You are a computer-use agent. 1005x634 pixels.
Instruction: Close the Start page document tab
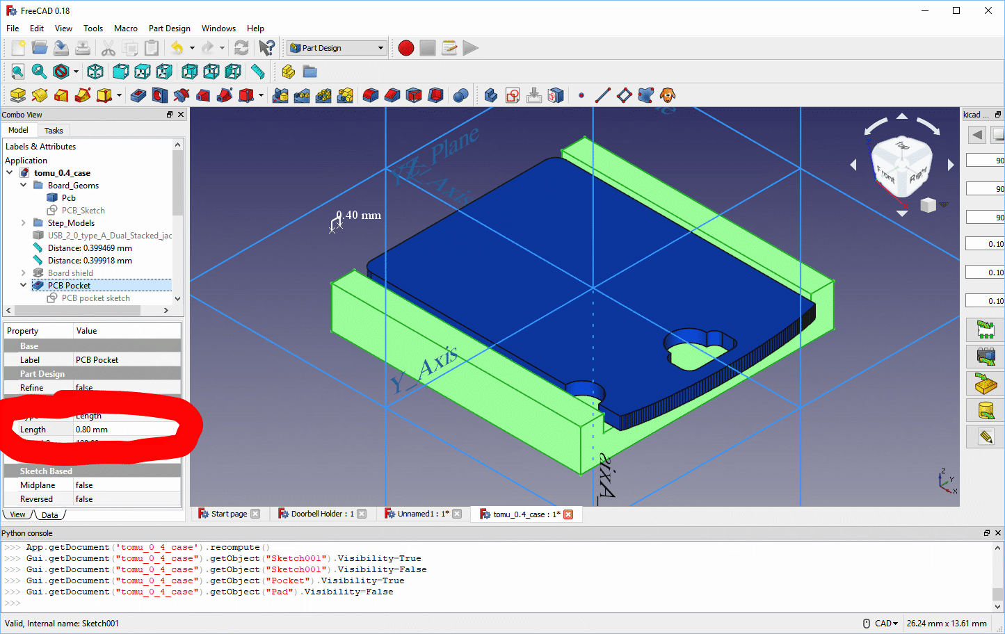tap(255, 514)
